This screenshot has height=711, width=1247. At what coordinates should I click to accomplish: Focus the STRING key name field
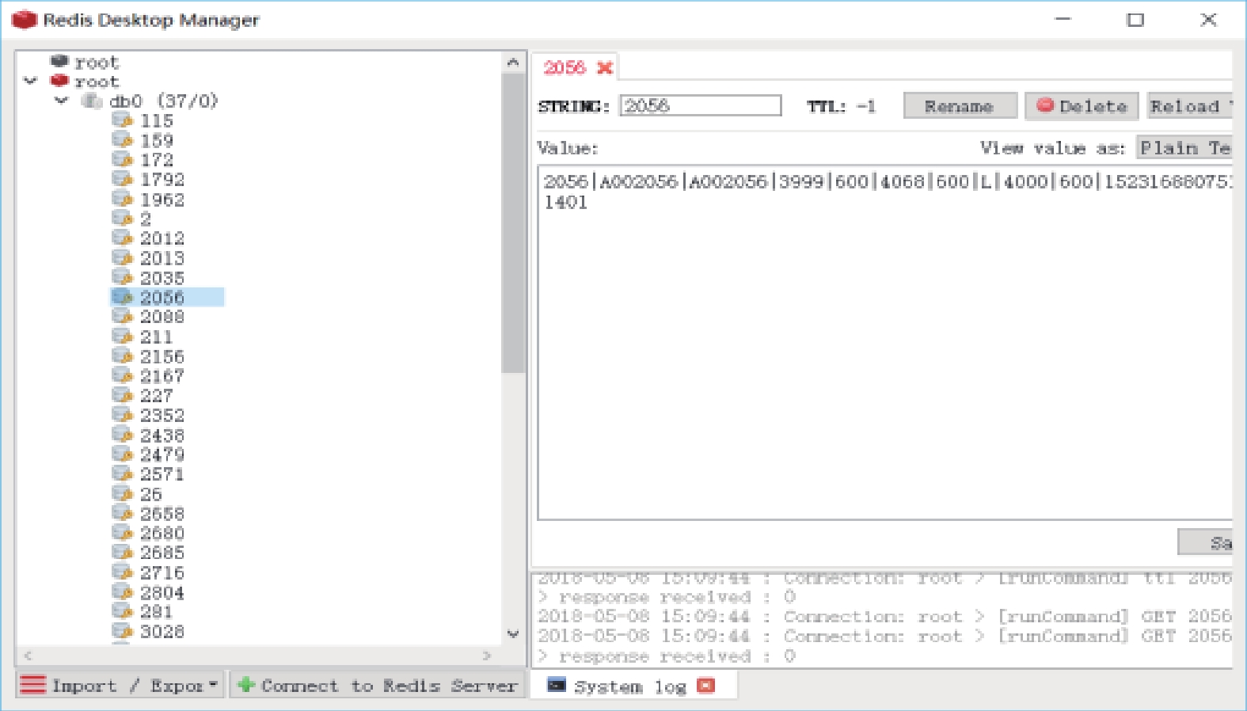click(x=701, y=106)
